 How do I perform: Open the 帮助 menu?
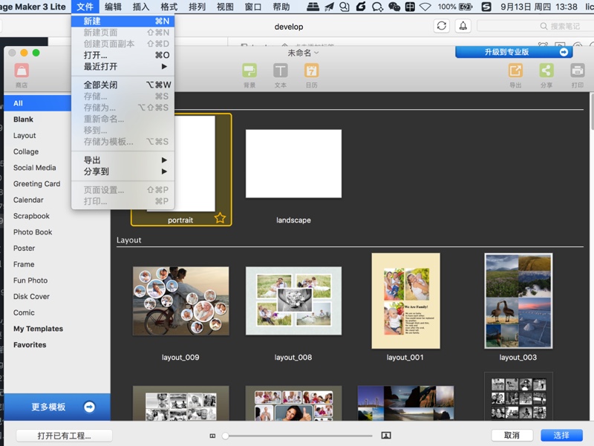click(281, 7)
